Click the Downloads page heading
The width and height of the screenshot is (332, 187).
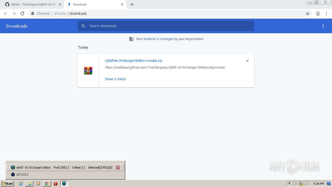click(x=17, y=26)
